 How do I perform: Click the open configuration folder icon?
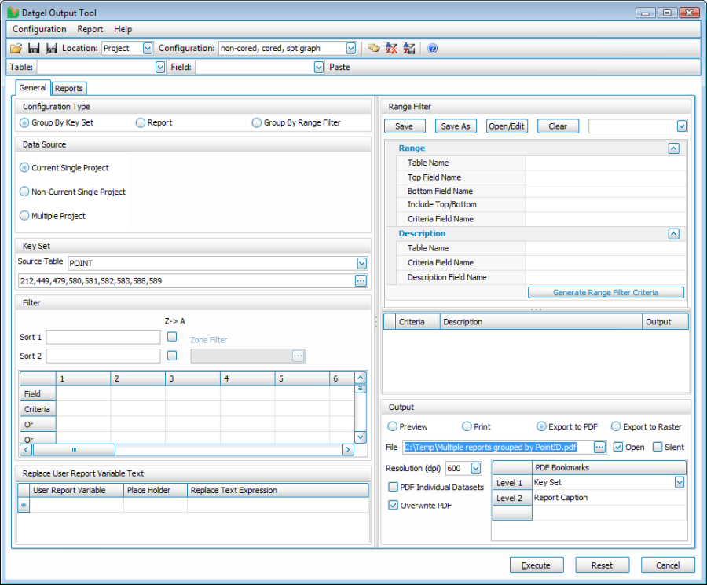[x=16, y=49]
